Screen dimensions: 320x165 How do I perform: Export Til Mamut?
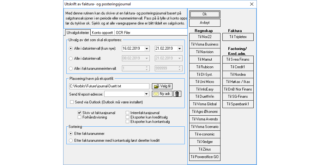click(x=205, y=59)
